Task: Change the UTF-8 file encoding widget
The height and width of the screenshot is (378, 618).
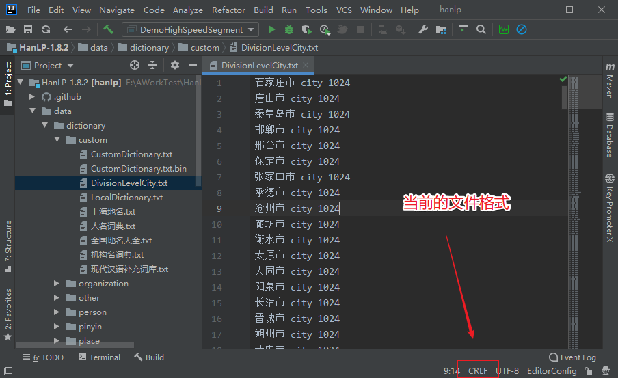Action: point(507,371)
